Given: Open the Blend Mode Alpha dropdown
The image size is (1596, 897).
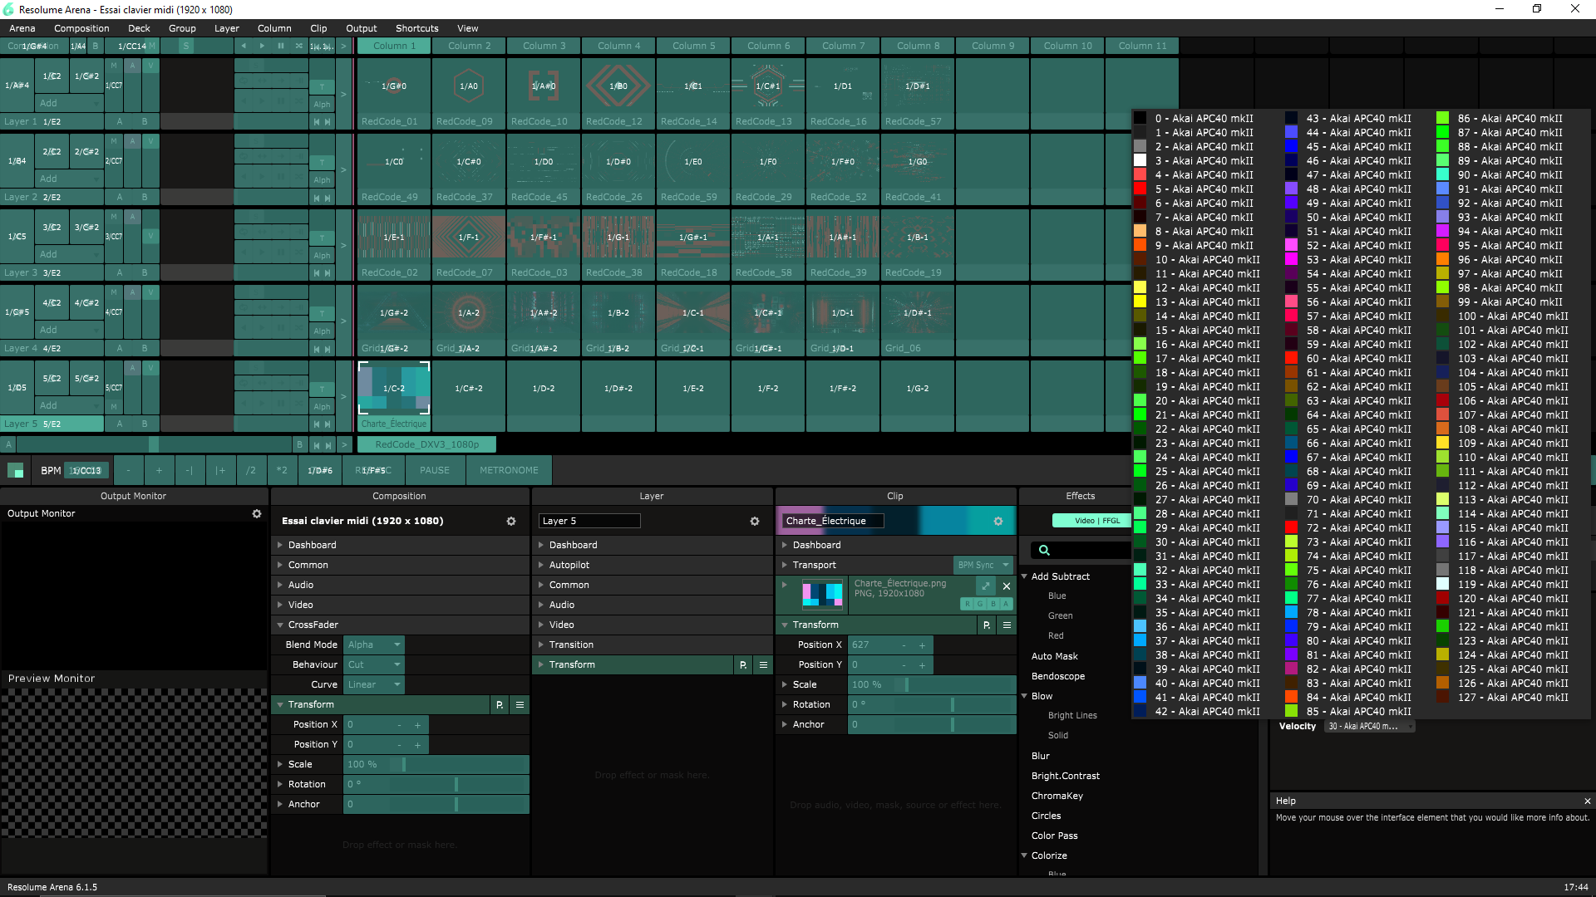Looking at the screenshot, I should coord(374,645).
